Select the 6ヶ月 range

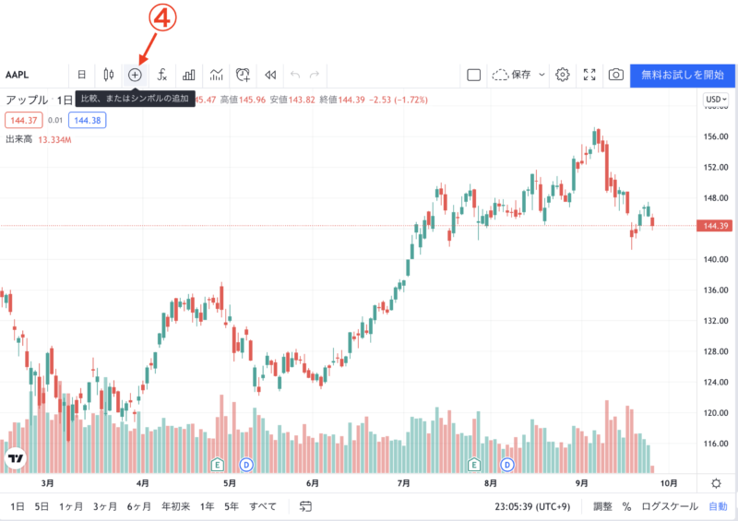point(139,507)
